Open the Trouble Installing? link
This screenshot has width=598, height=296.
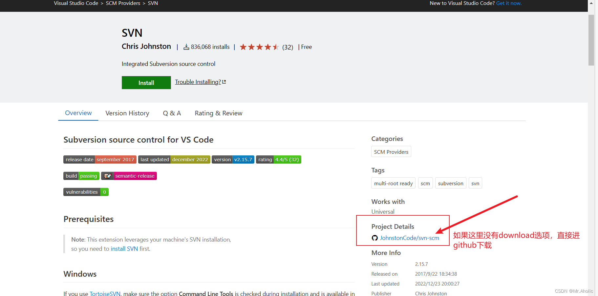click(x=198, y=82)
